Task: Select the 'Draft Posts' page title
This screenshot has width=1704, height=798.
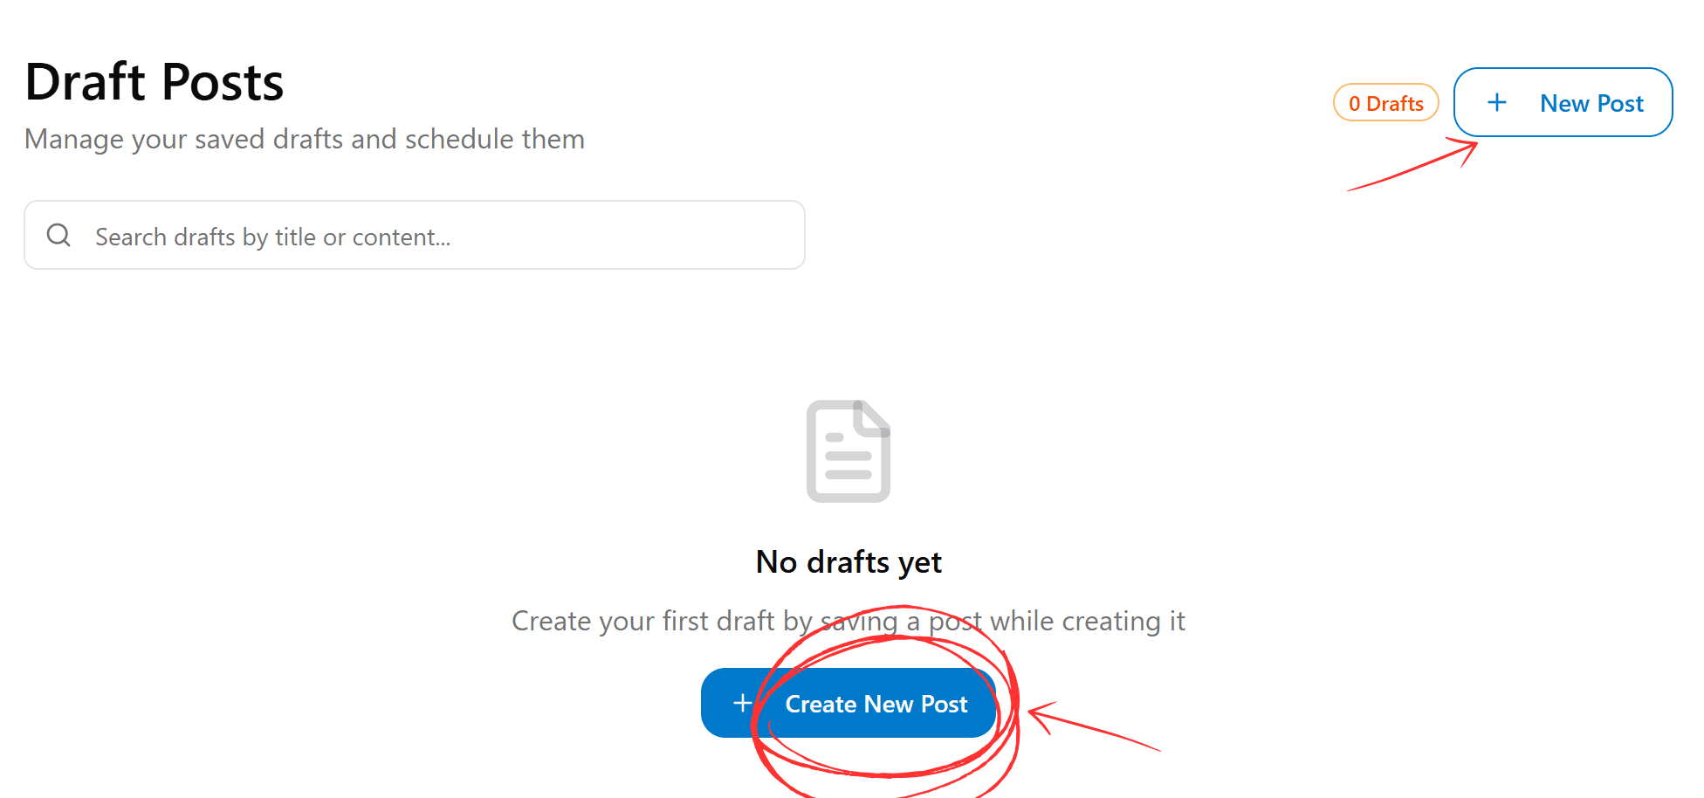Action: [x=154, y=81]
